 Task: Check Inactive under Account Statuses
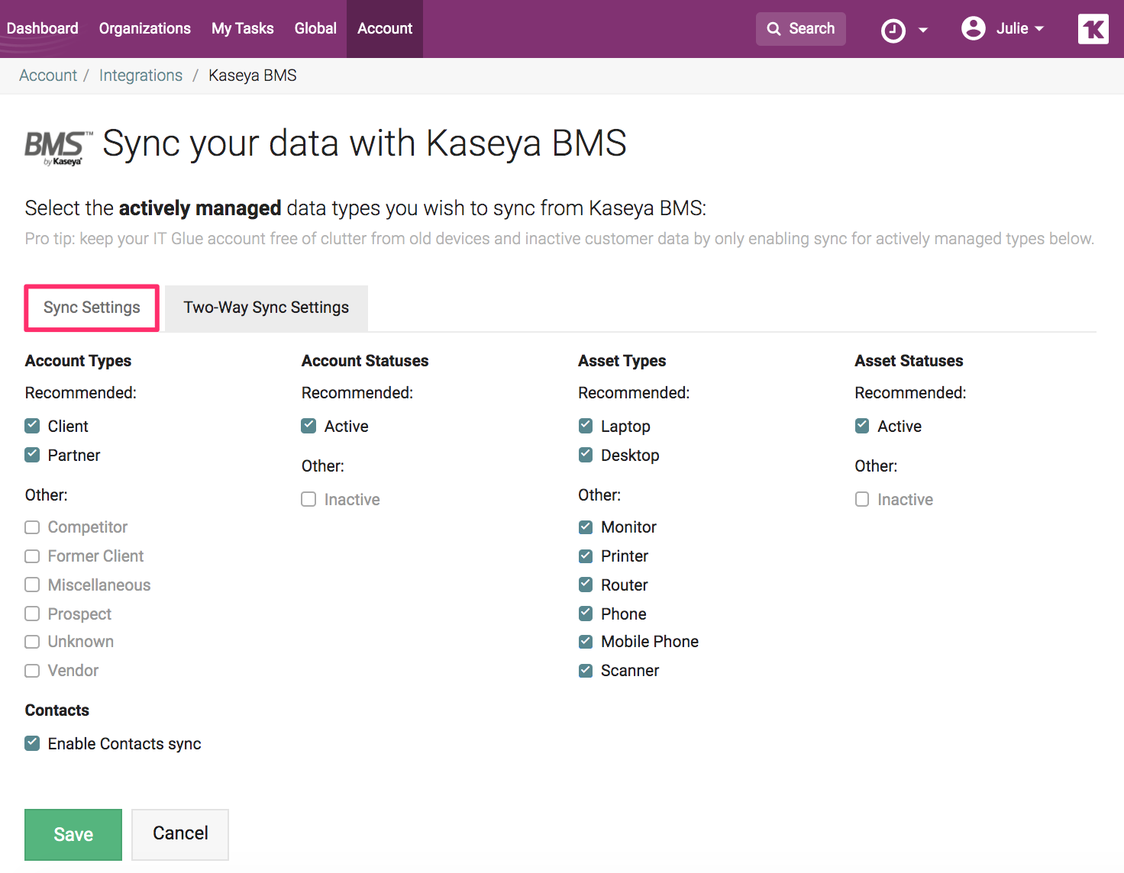pyautogui.click(x=308, y=499)
